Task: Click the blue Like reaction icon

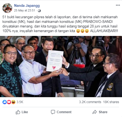Action: [5, 102]
